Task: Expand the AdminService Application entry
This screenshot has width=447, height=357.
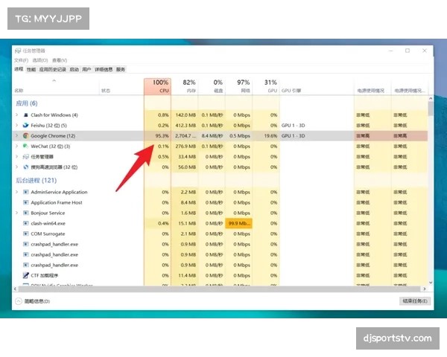Action: pyautogui.click(x=16, y=192)
